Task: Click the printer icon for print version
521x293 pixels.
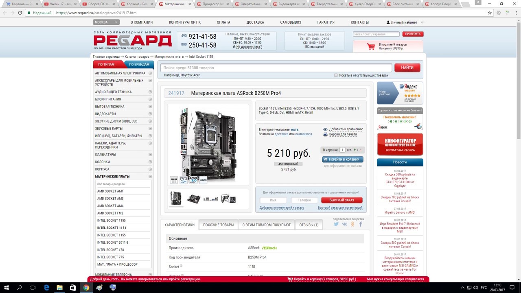Action: [325, 134]
